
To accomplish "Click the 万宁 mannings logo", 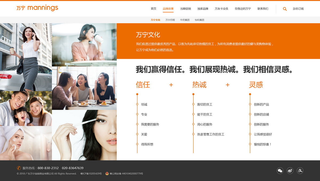I will [37, 8].
